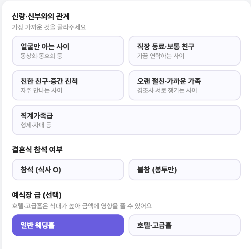Click the 경조사 서로 챙기는 사이 subtitle
Screen dimensions: 251x249
(167, 90)
